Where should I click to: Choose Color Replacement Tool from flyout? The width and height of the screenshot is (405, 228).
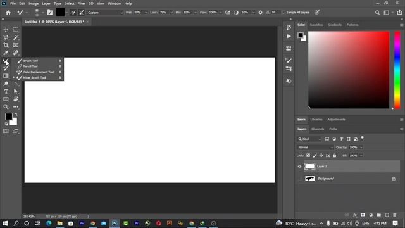tap(38, 72)
